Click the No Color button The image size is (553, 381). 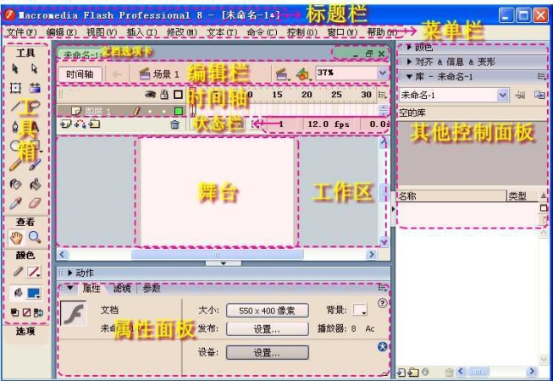click(26, 312)
